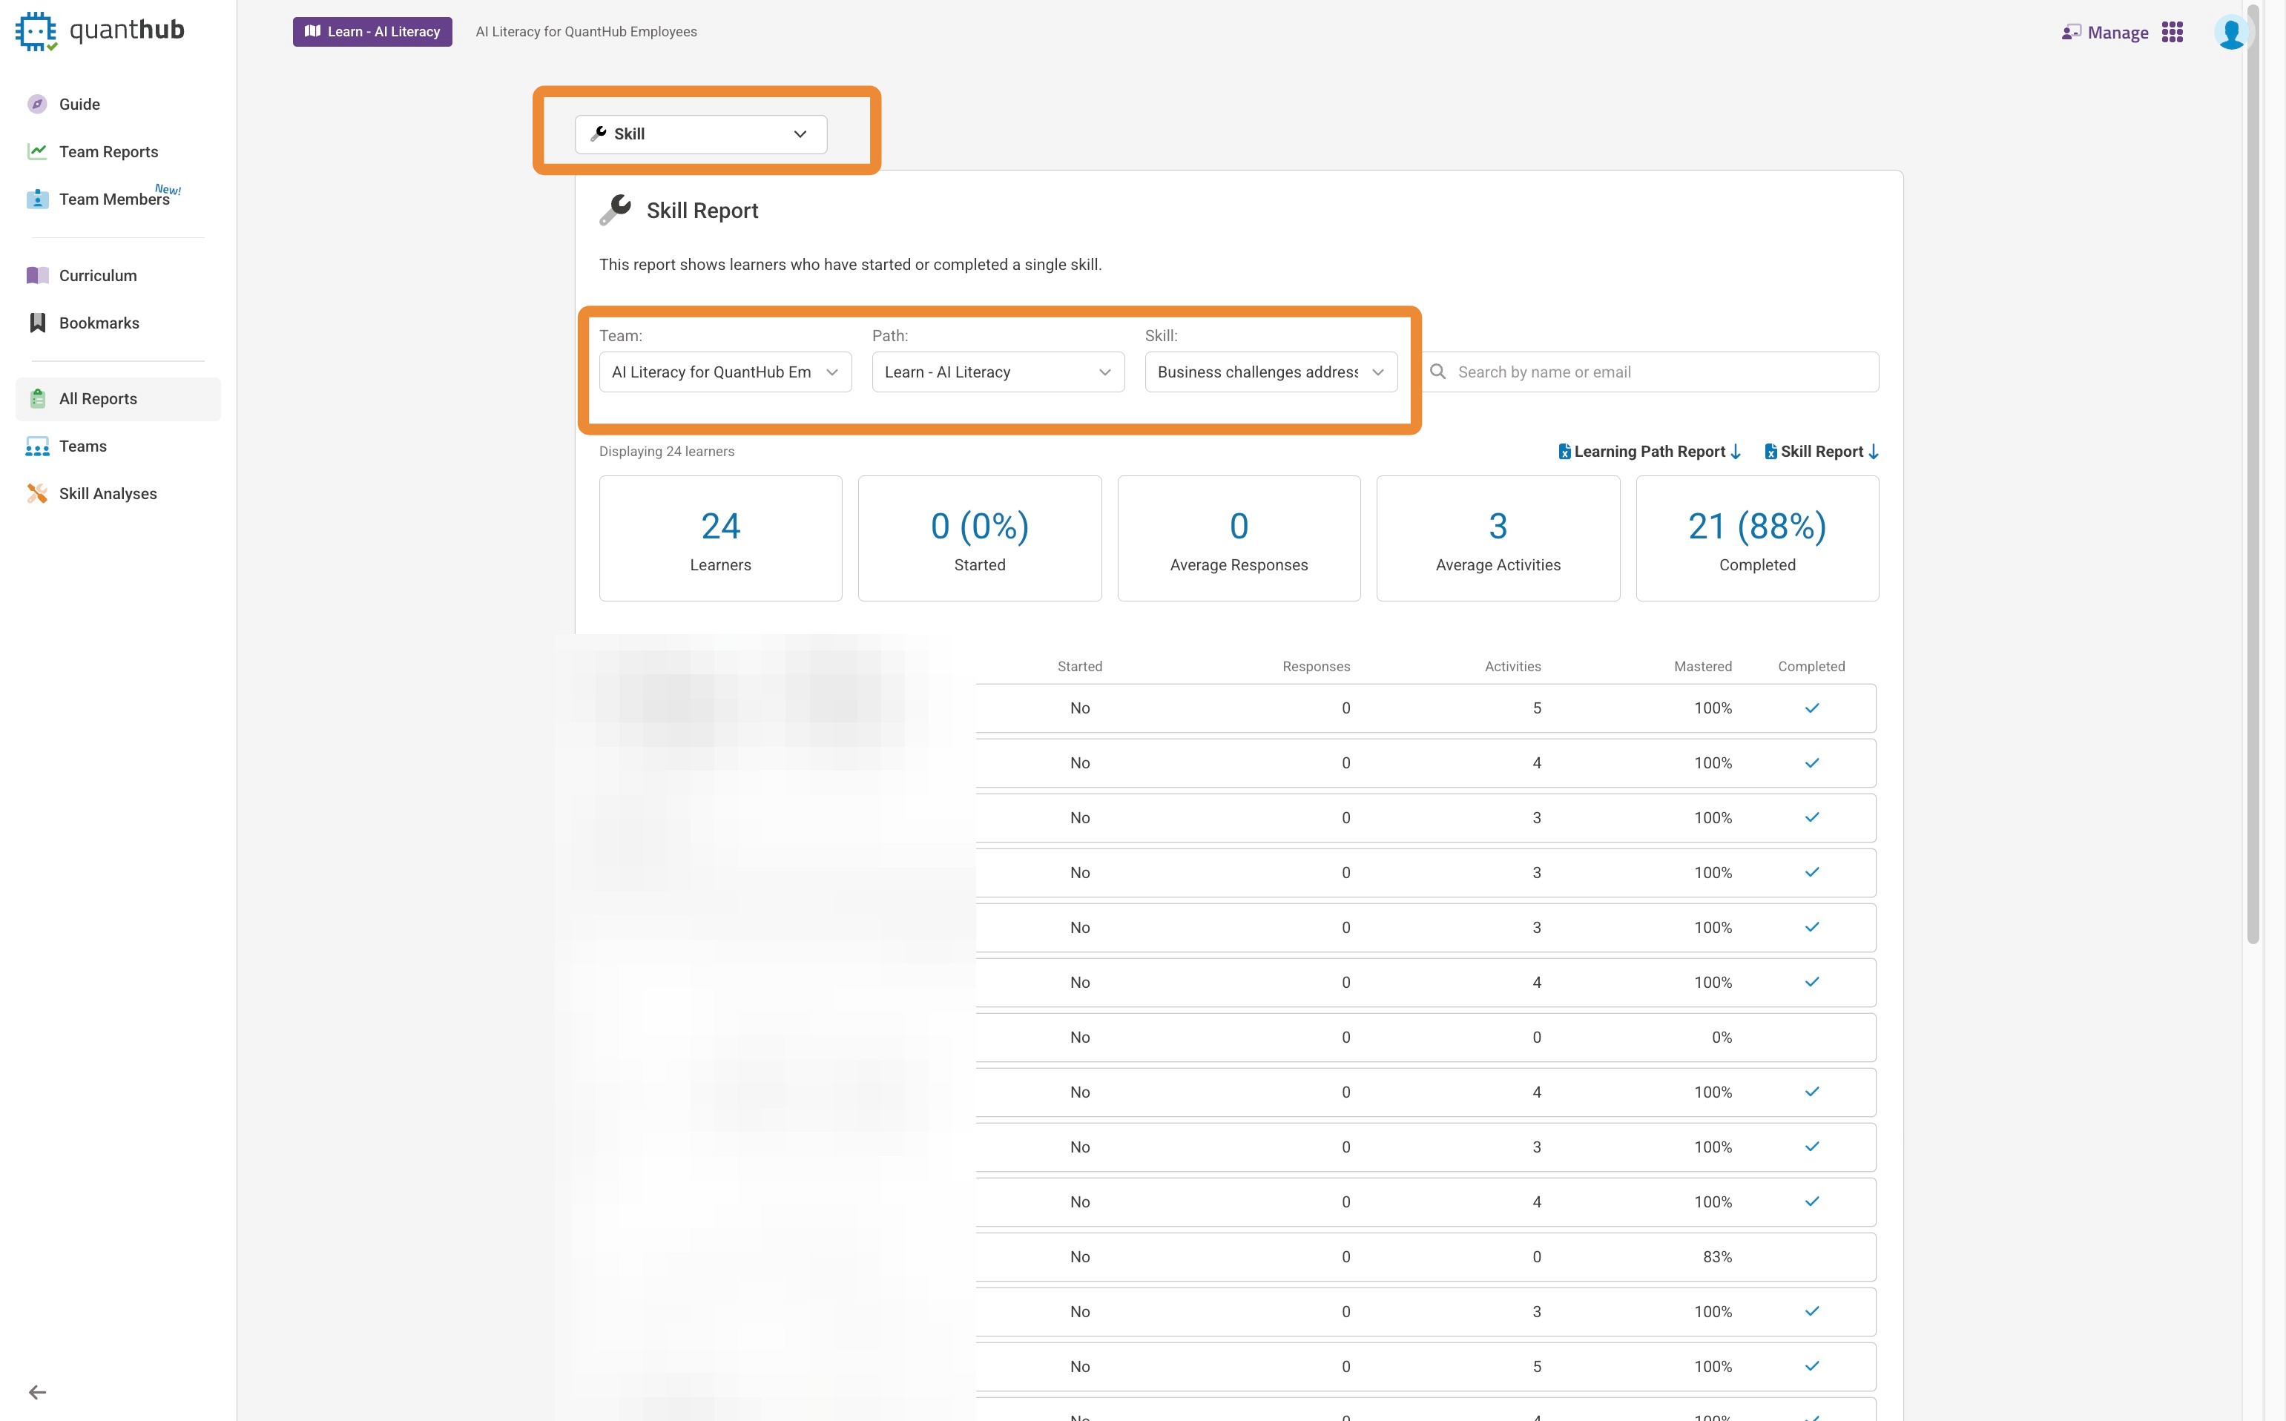Click the Guide compass icon
2286x1421 pixels.
[x=38, y=105]
